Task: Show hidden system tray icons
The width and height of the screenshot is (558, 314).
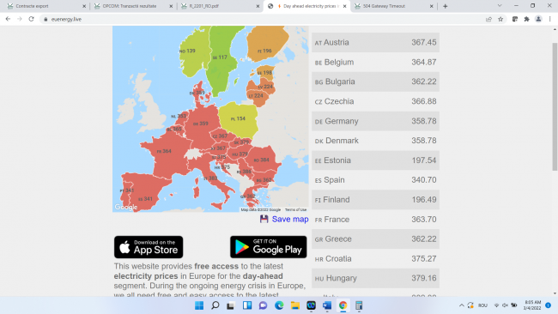Action: (462, 305)
